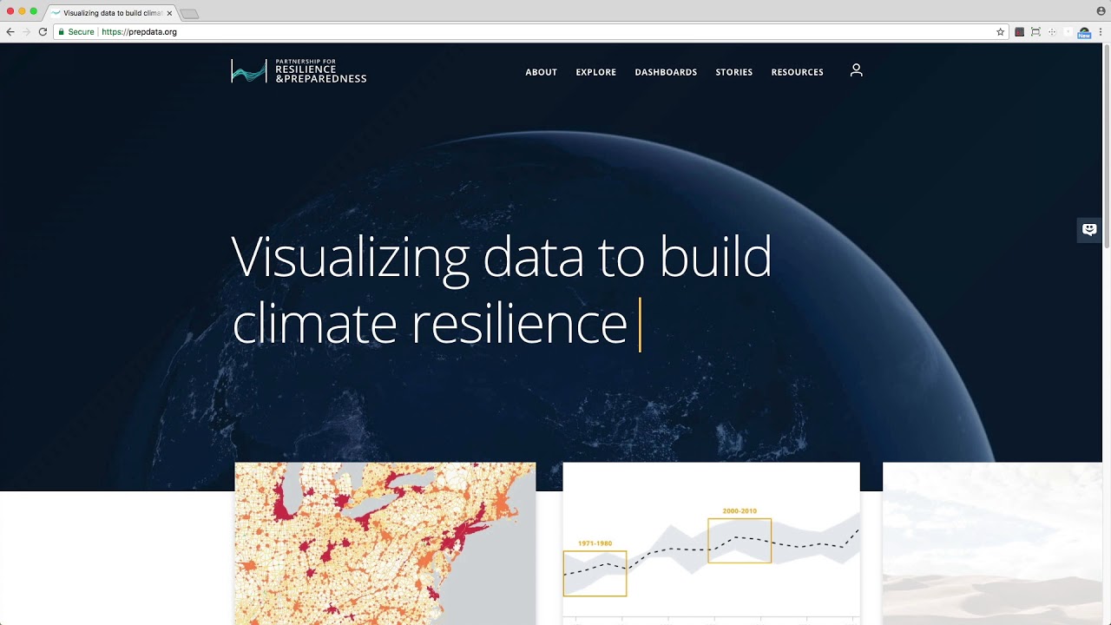Open the DASHBOARDS menu item

666,72
